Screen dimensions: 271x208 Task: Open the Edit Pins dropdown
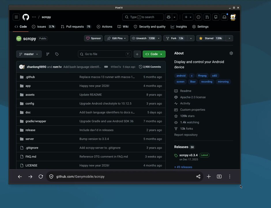116,38
